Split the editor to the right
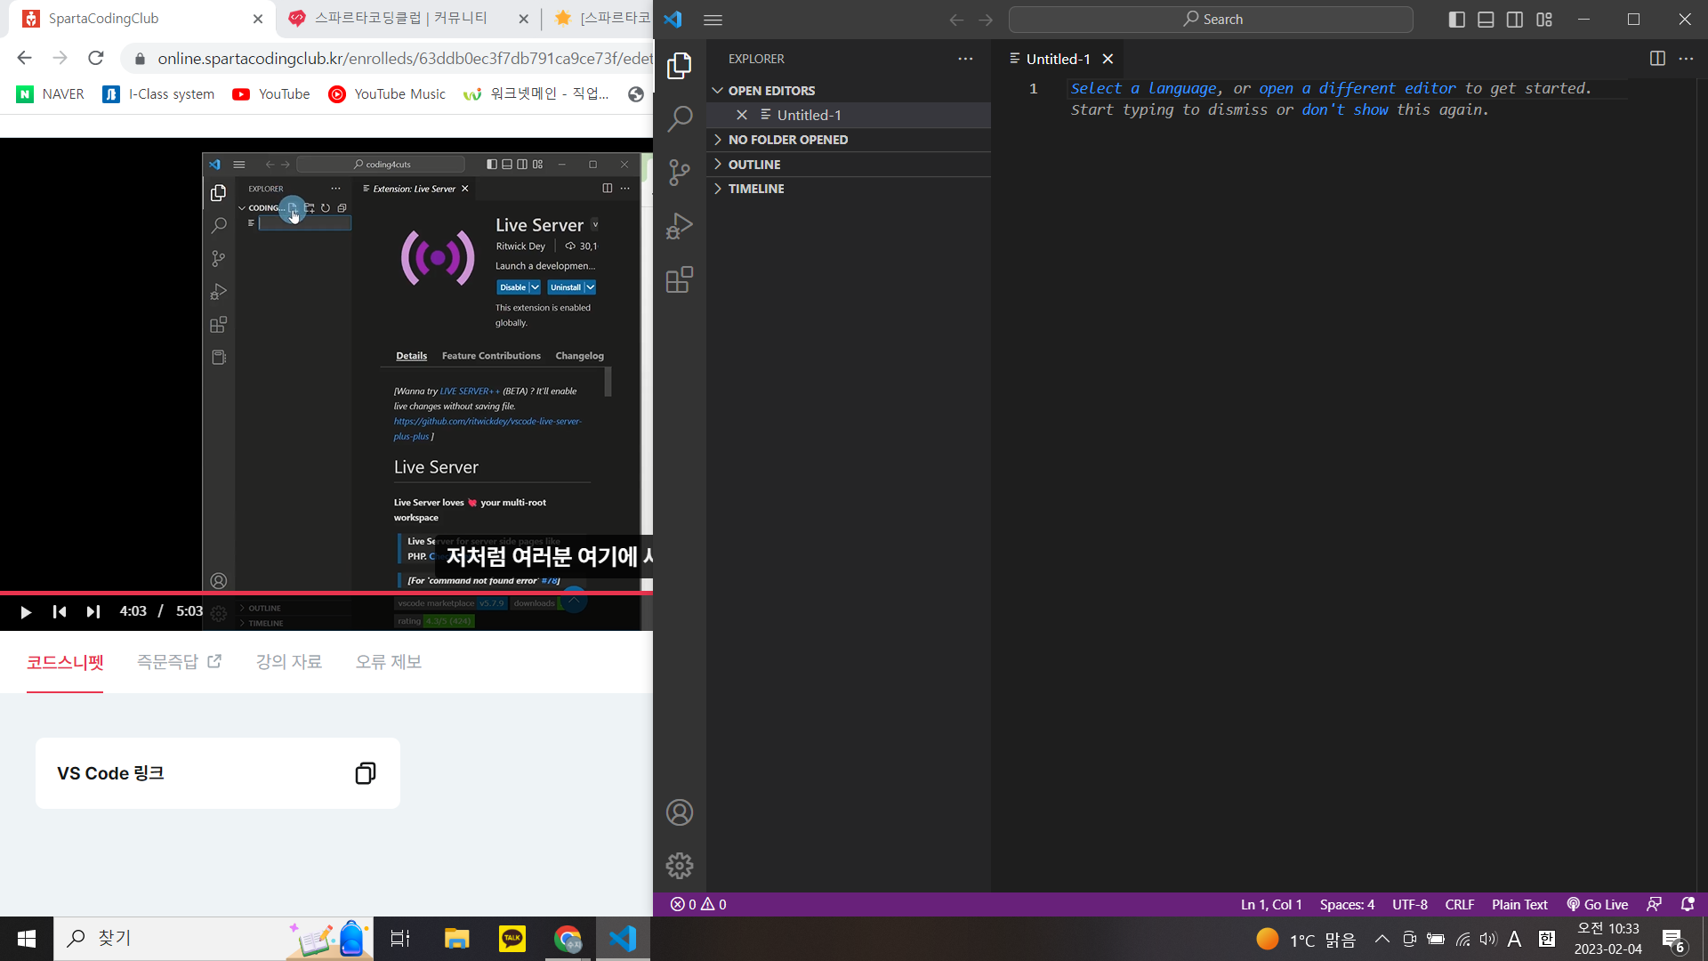The width and height of the screenshot is (1708, 961). [x=1657, y=59]
